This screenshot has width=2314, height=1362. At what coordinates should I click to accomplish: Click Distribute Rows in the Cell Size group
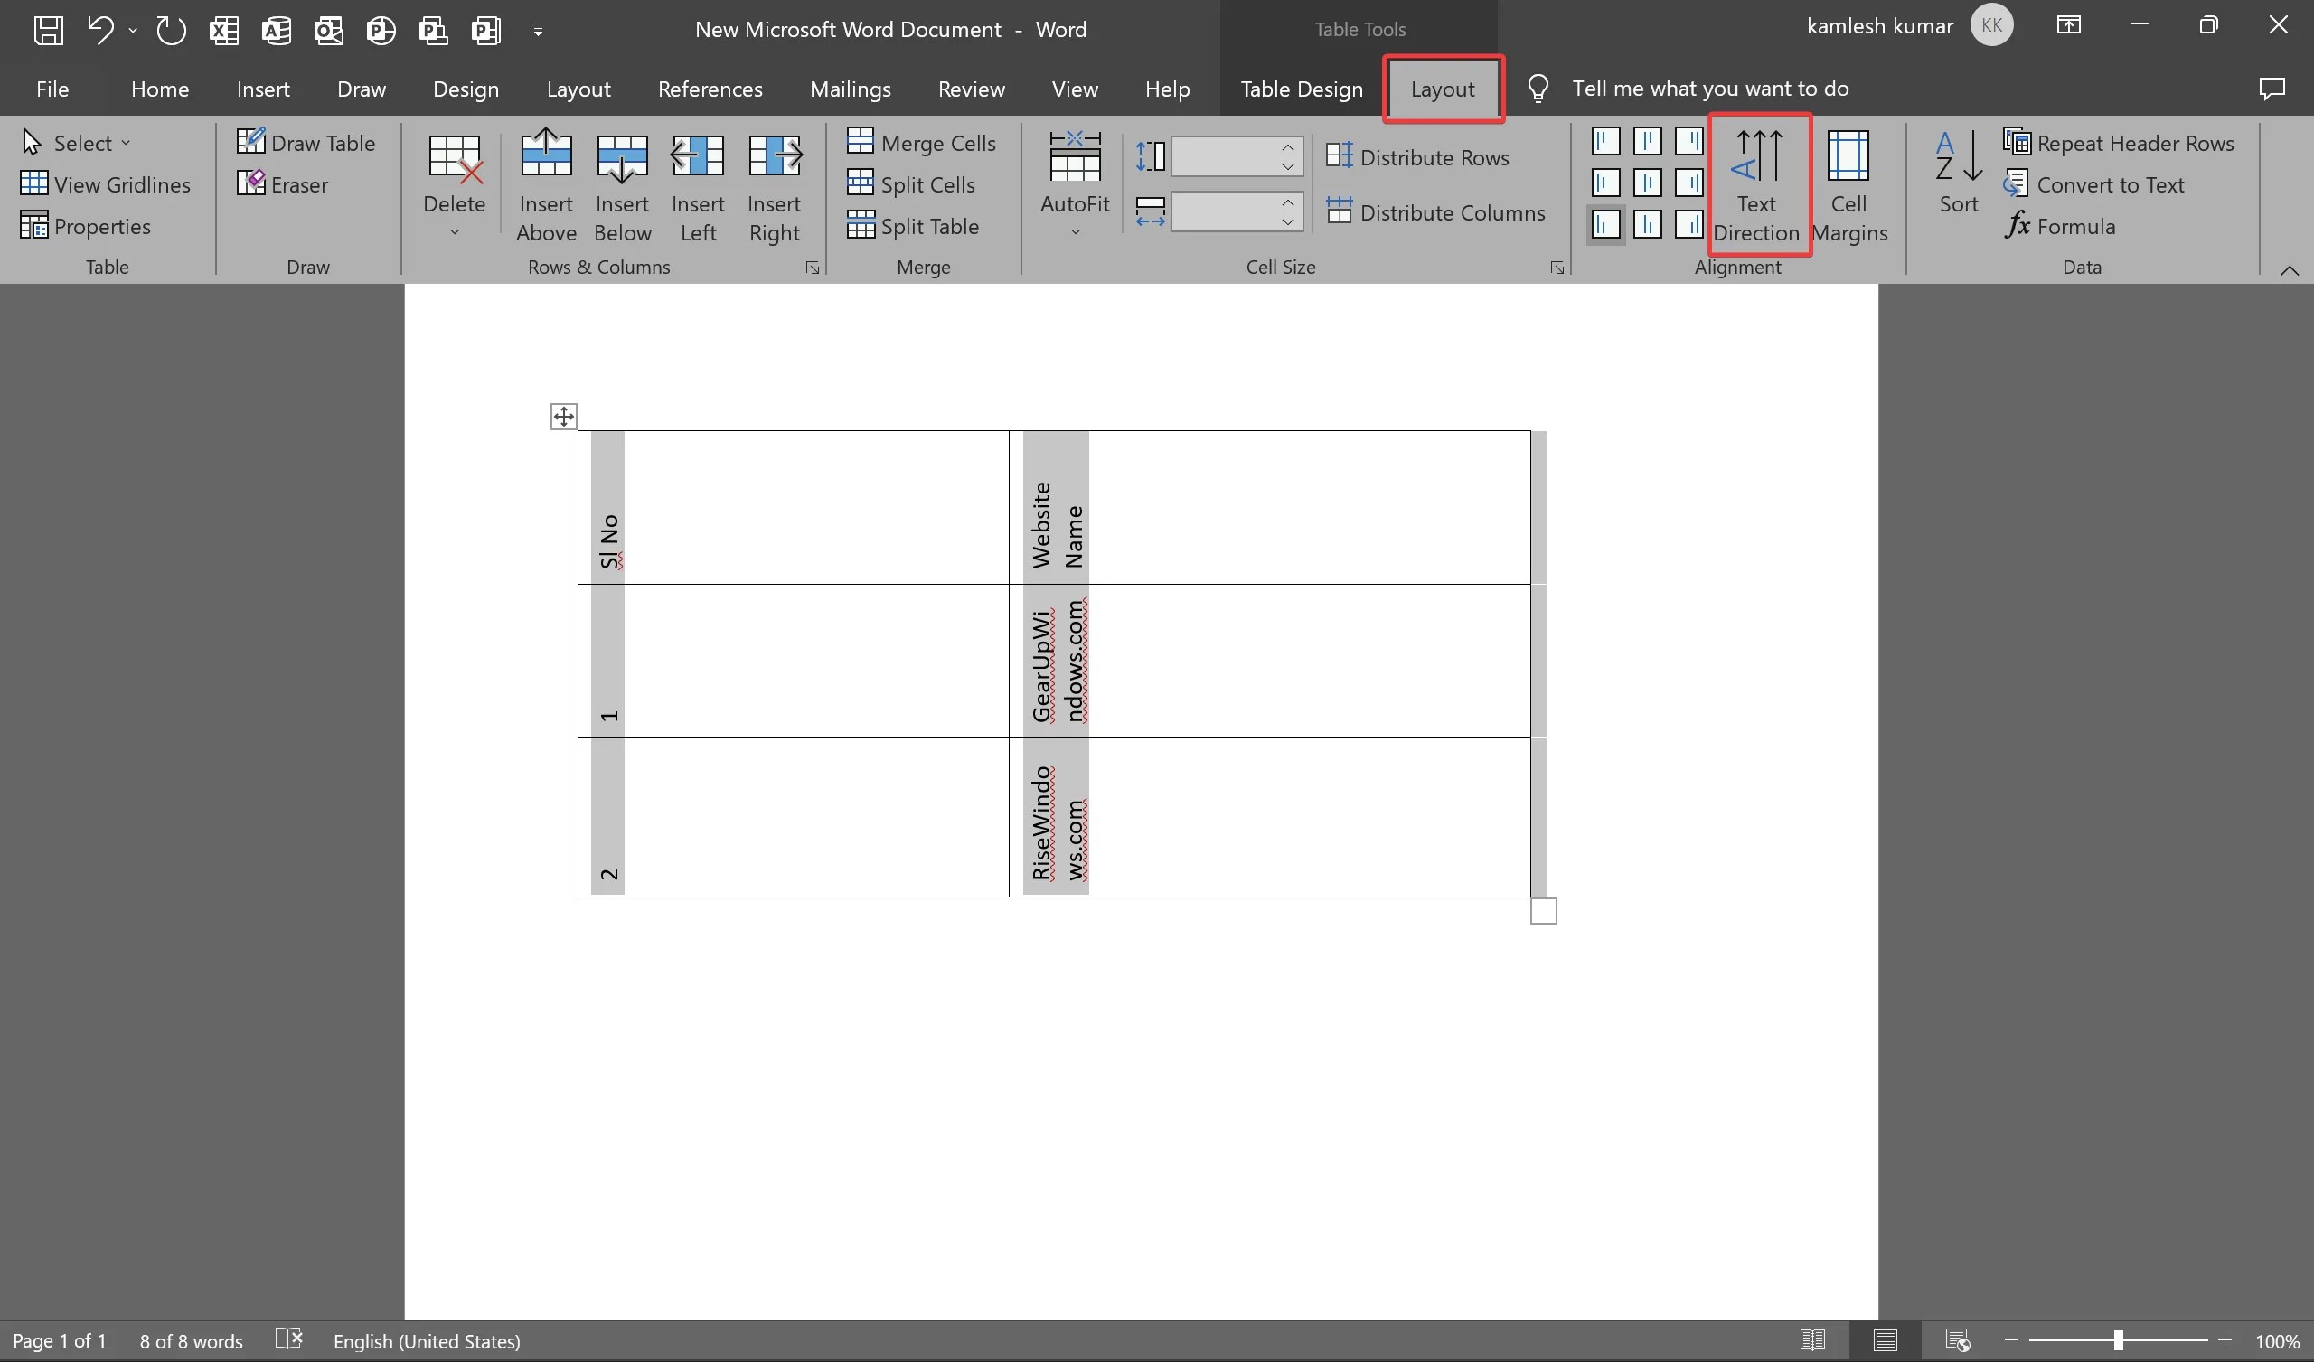1419,157
